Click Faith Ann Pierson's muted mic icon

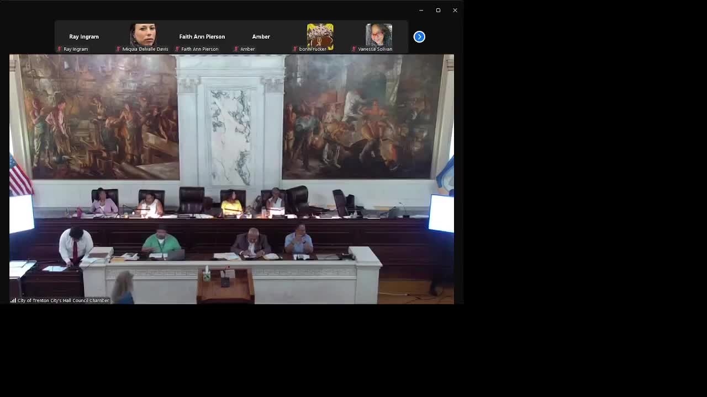pos(177,49)
